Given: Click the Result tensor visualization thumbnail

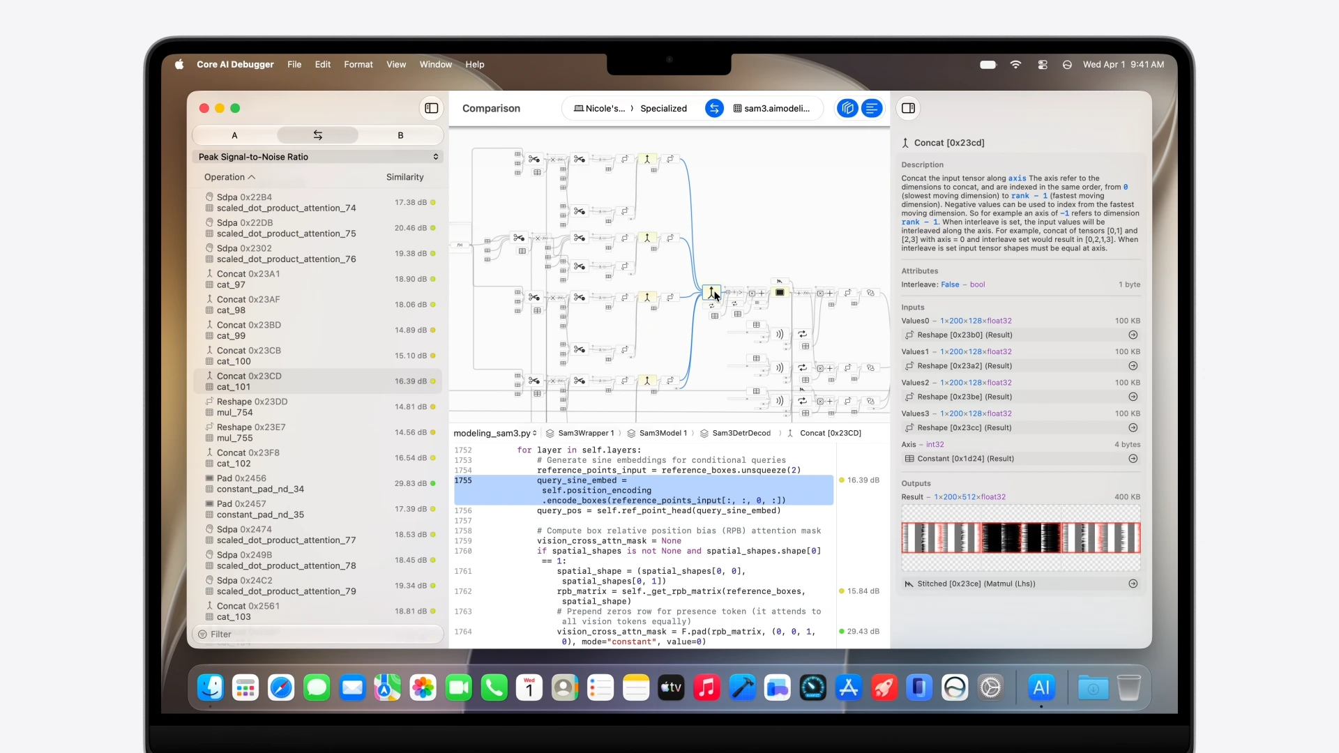Looking at the screenshot, I should pyautogui.click(x=1021, y=538).
